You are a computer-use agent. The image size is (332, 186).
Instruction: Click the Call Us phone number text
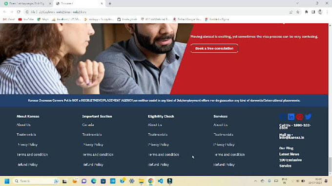click(x=295, y=127)
